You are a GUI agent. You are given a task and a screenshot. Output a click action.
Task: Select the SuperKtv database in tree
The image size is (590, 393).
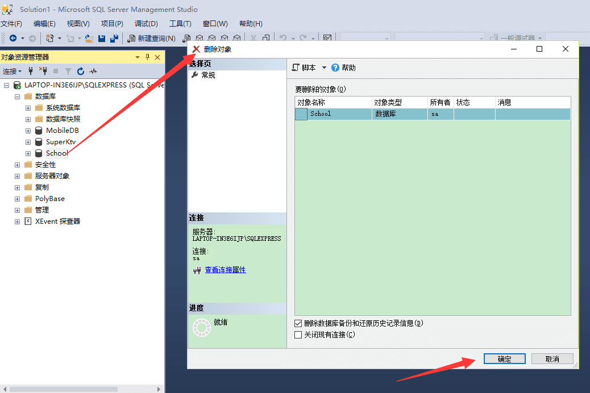click(61, 142)
